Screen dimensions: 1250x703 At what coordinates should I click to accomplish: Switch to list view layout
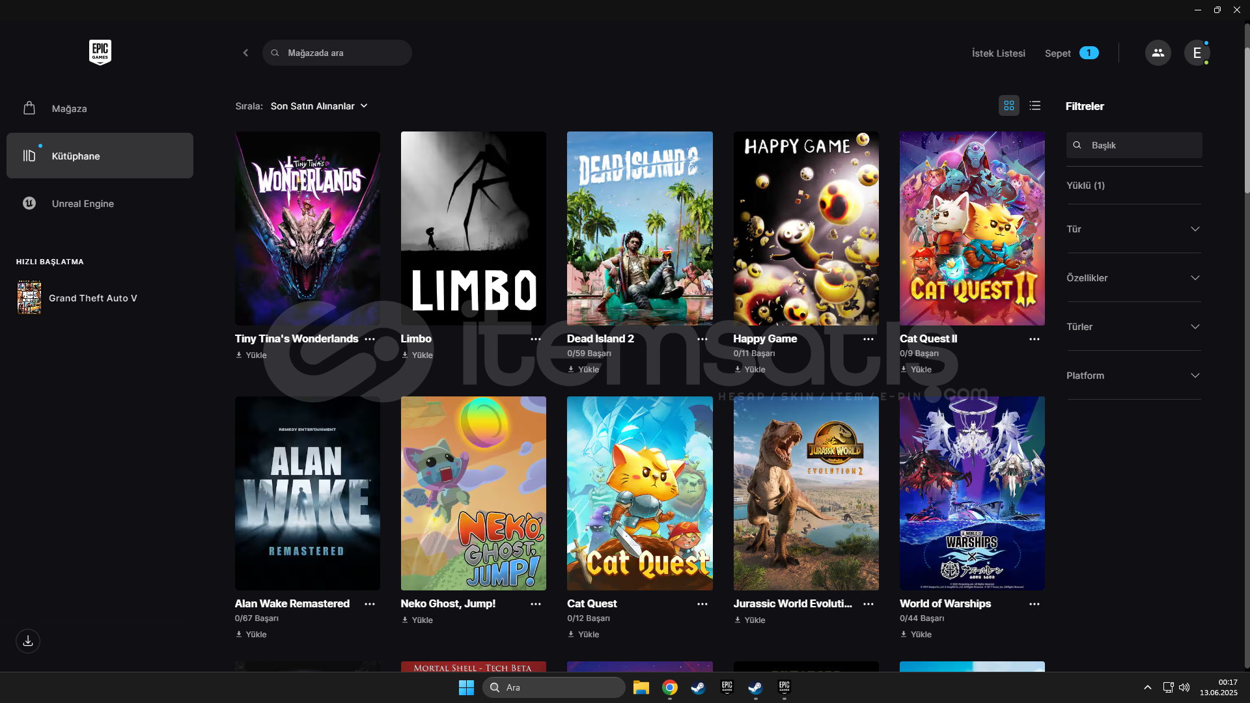1035,105
